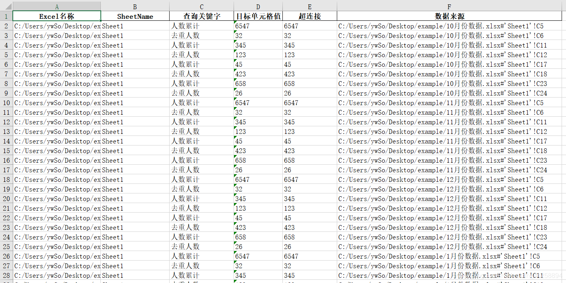Select column E header

coord(310,6)
